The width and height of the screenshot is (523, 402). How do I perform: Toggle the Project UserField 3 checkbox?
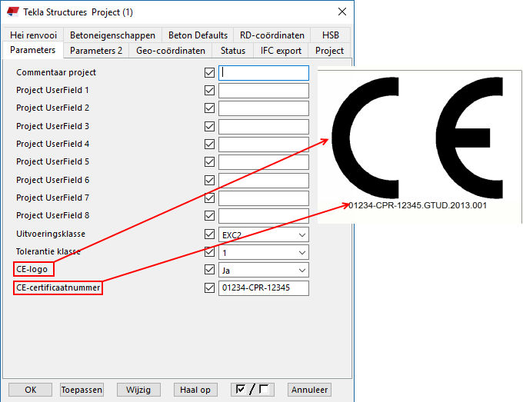[x=209, y=126]
